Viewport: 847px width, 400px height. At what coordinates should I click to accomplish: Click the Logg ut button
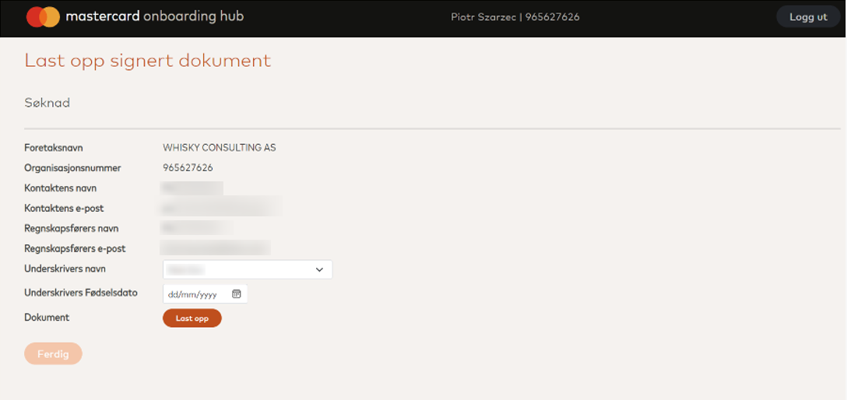click(x=808, y=17)
